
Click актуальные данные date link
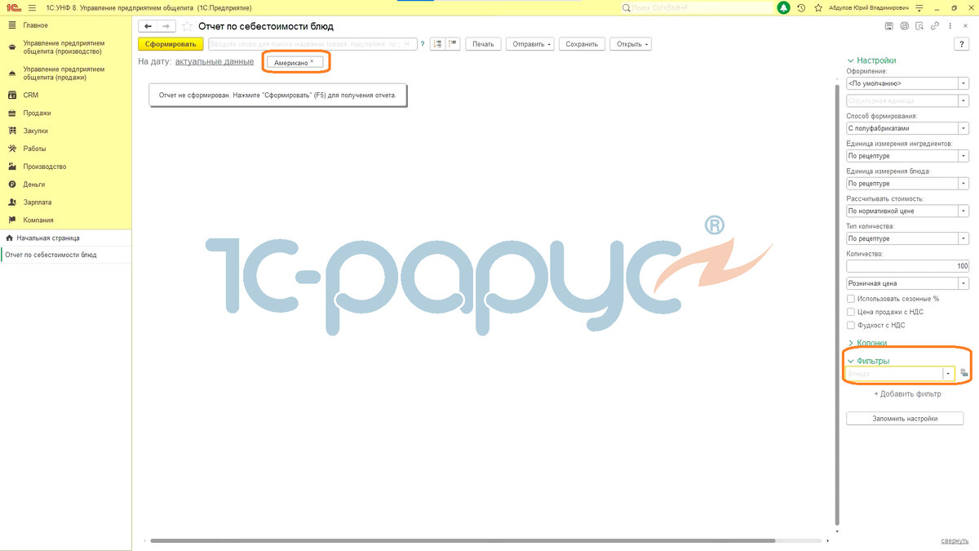click(x=215, y=61)
